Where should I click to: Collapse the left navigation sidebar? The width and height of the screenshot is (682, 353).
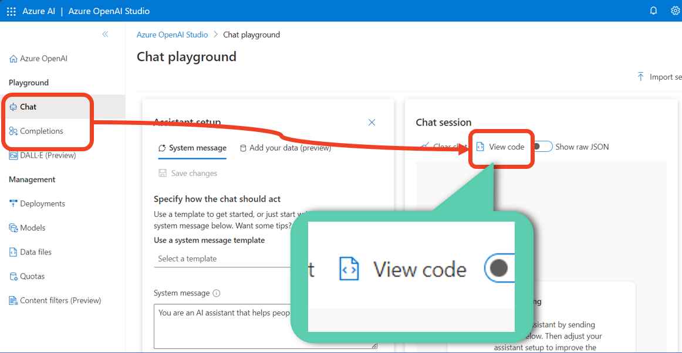pyautogui.click(x=105, y=35)
